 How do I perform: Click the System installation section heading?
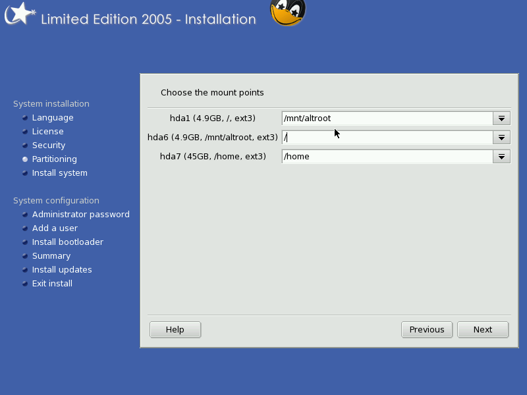pyautogui.click(x=51, y=104)
